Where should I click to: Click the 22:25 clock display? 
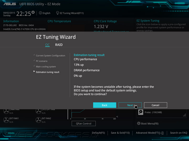pyautogui.click(x=24, y=14)
